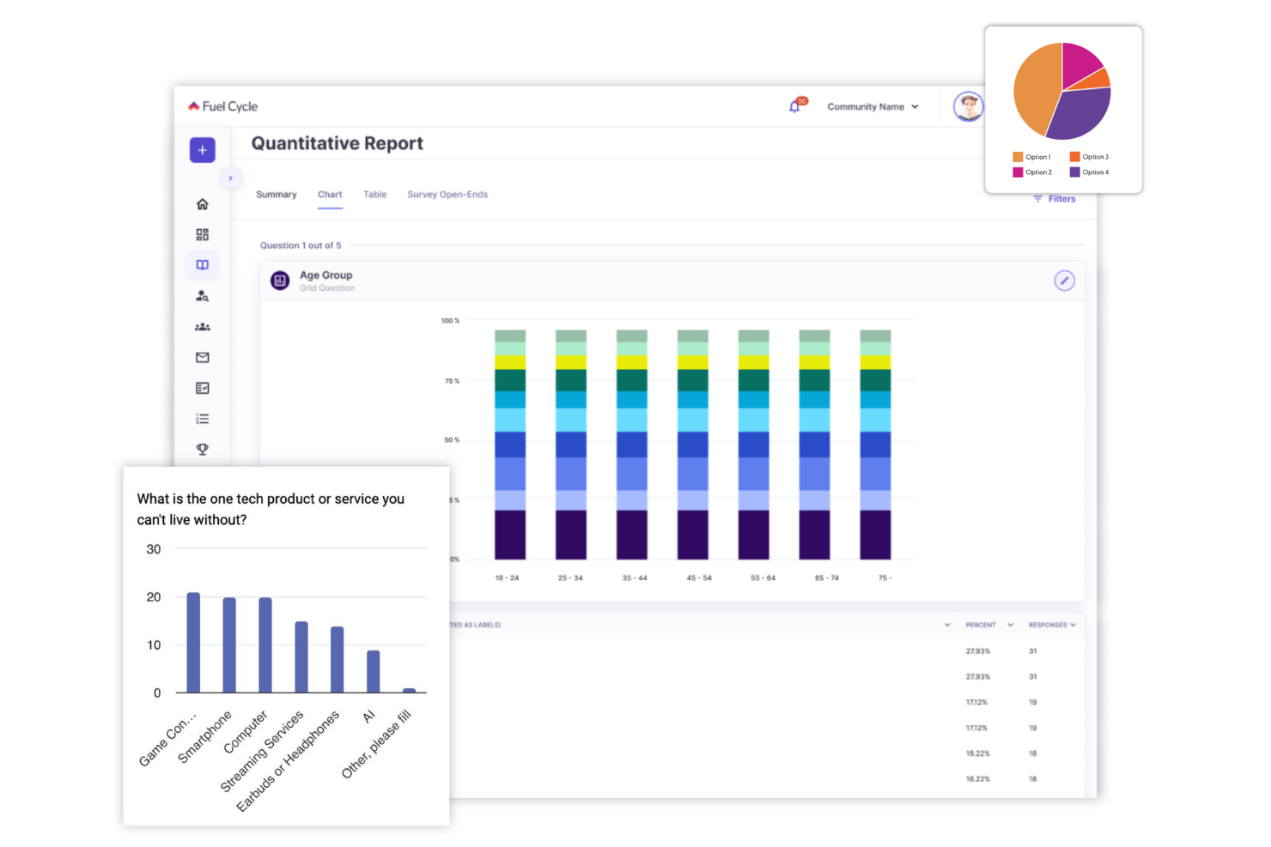The height and width of the screenshot is (847, 1271).
Task: Expand the sidebar using the chevron arrow
Action: [x=230, y=178]
